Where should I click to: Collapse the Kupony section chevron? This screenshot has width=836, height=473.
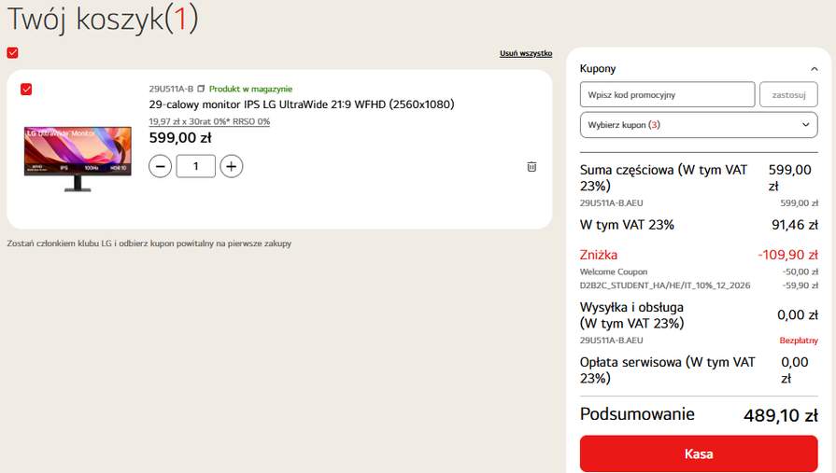click(815, 69)
